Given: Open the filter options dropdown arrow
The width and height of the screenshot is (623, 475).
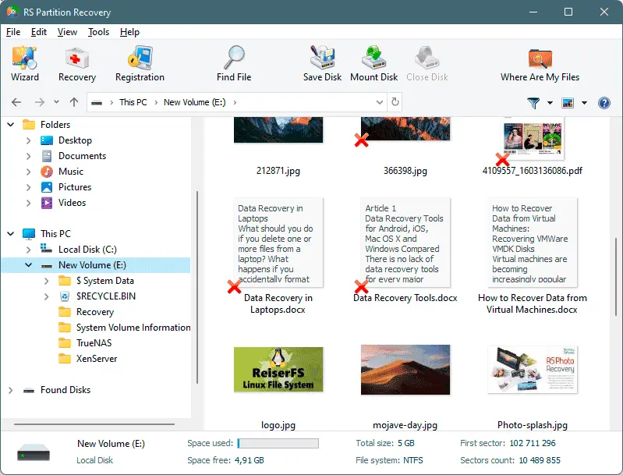Looking at the screenshot, I should click(550, 103).
